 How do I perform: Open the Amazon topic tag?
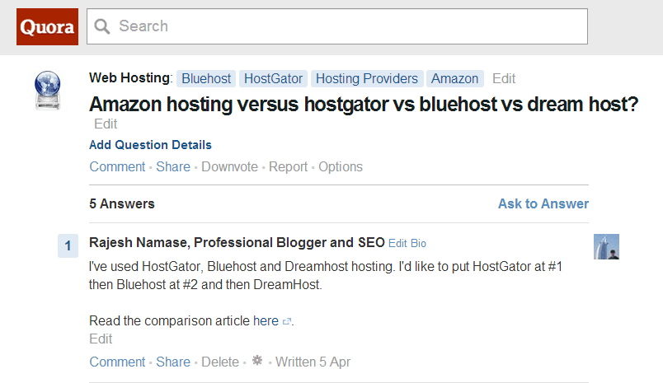(x=455, y=78)
